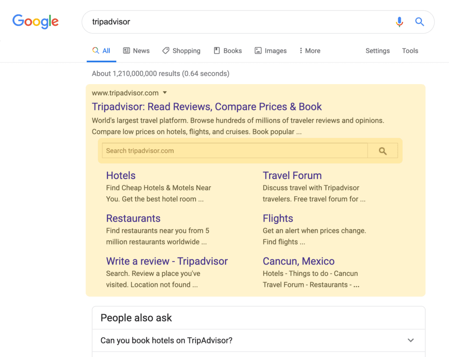449x357 pixels.
Task: Select the All results tab
Action: (x=101, y=51)
